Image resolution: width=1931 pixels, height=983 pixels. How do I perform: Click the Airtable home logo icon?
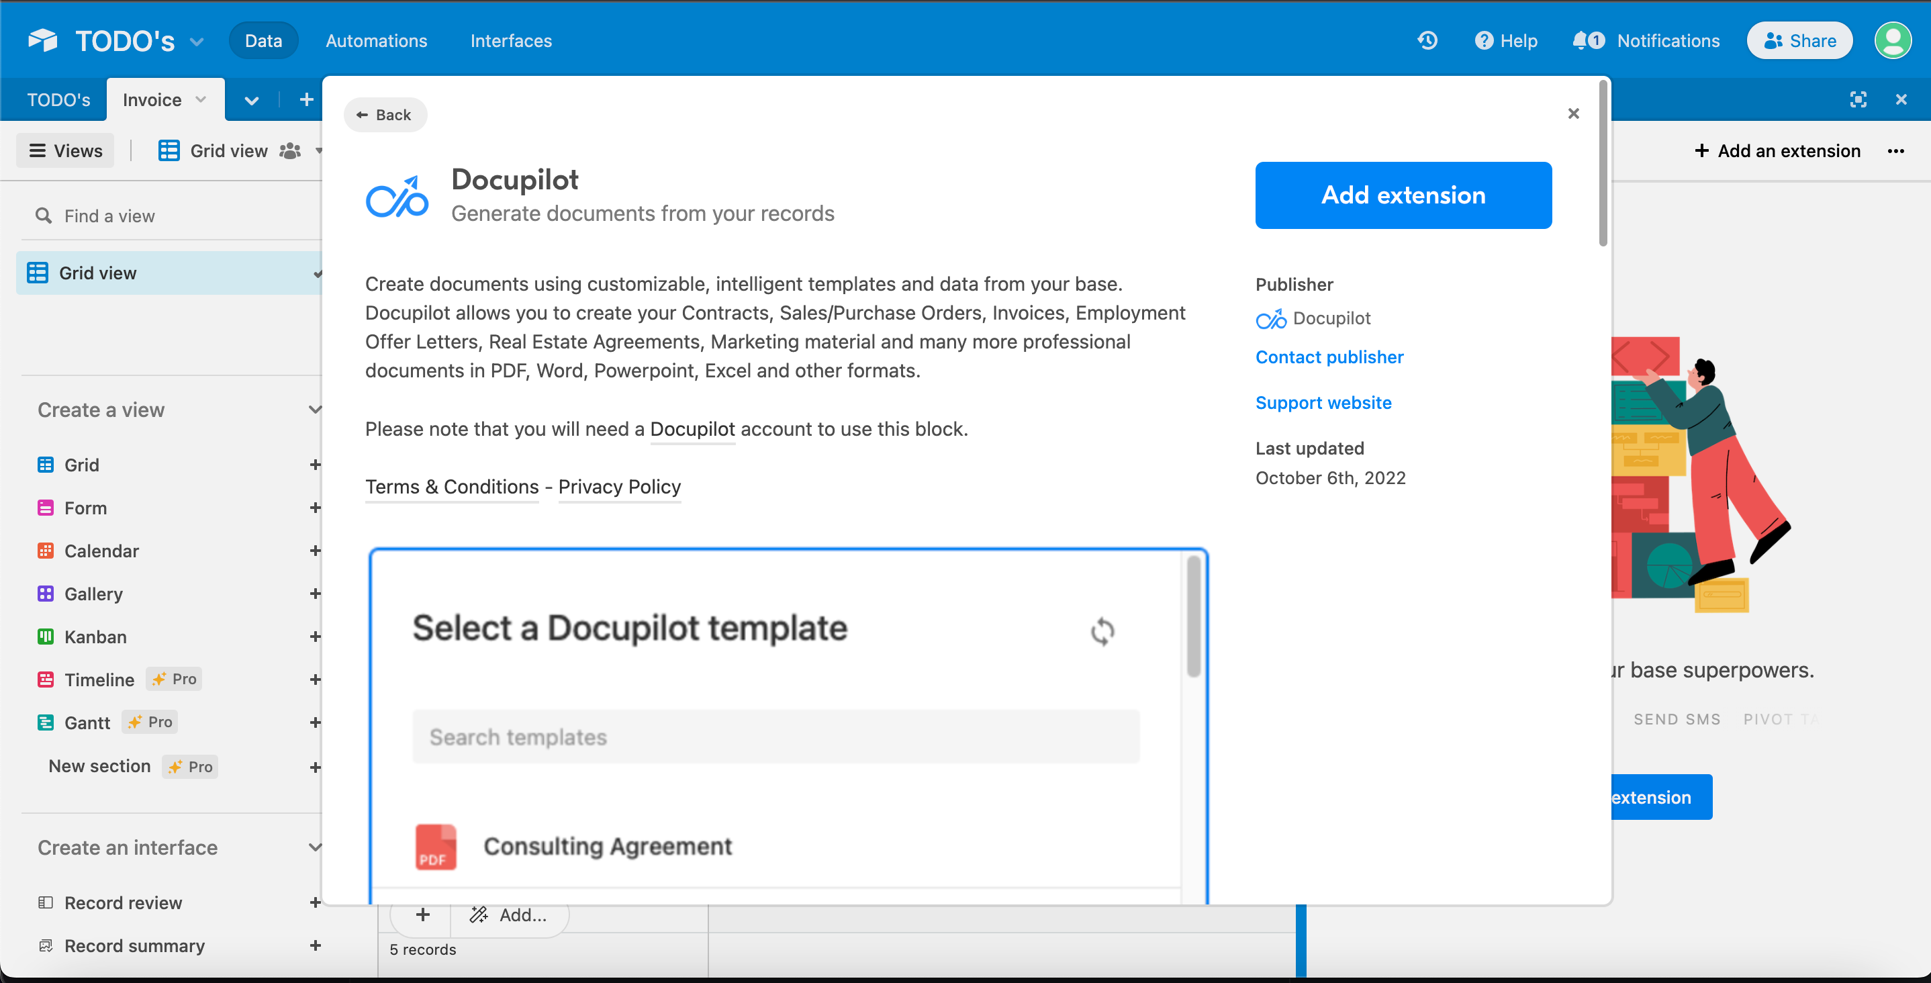point(43,40)
